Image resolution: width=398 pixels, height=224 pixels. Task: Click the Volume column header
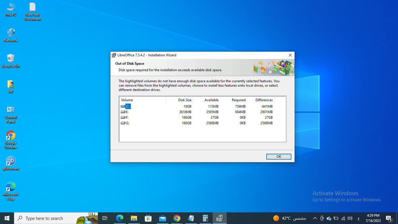pos(142,100)
